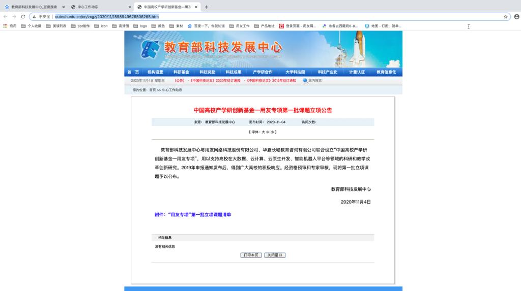The height and width of the screenshot is (291, 521).
Task: Reload the current page
Action: pos(23,17)
